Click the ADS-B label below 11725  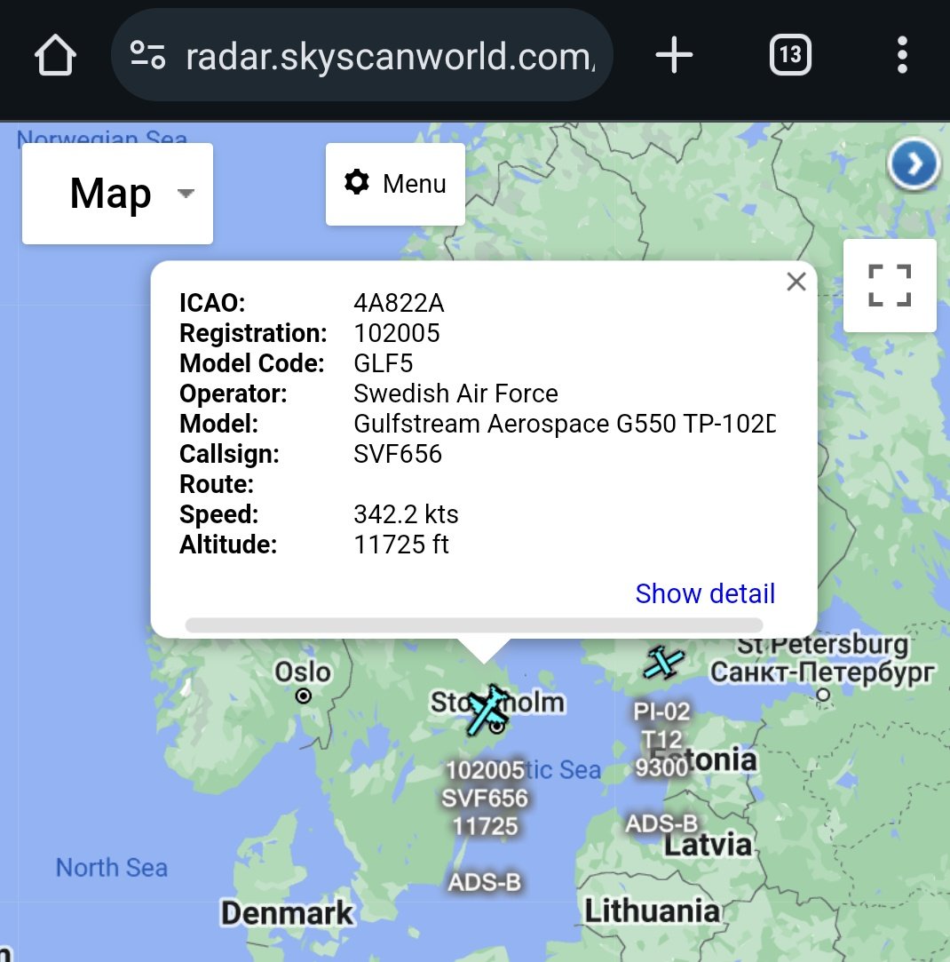point(485,882)
